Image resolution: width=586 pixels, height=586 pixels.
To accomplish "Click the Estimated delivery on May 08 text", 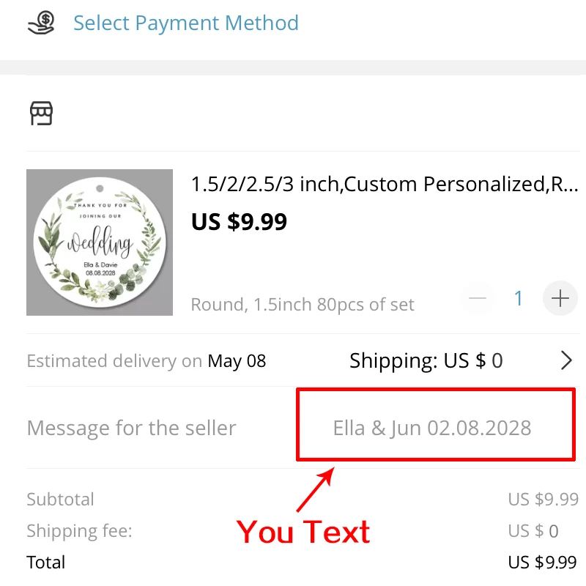I will [146, 361].
